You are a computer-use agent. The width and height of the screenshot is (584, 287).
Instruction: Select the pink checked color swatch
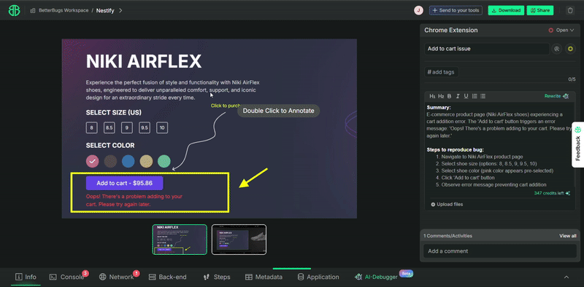[93, 161]
